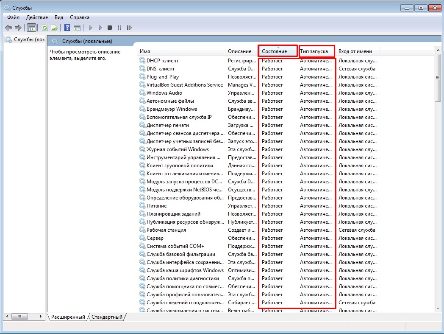
Task: Toggle the console tree pane icon
Action: click(31, 28)
